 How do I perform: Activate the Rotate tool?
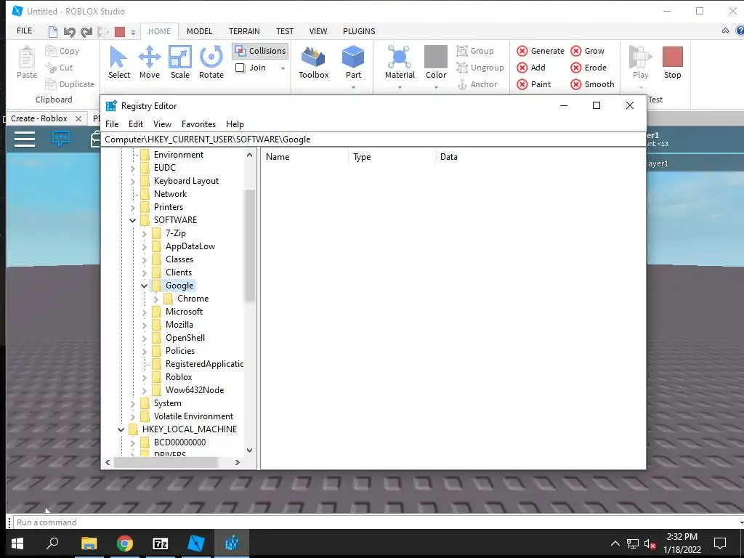(211, 62)
